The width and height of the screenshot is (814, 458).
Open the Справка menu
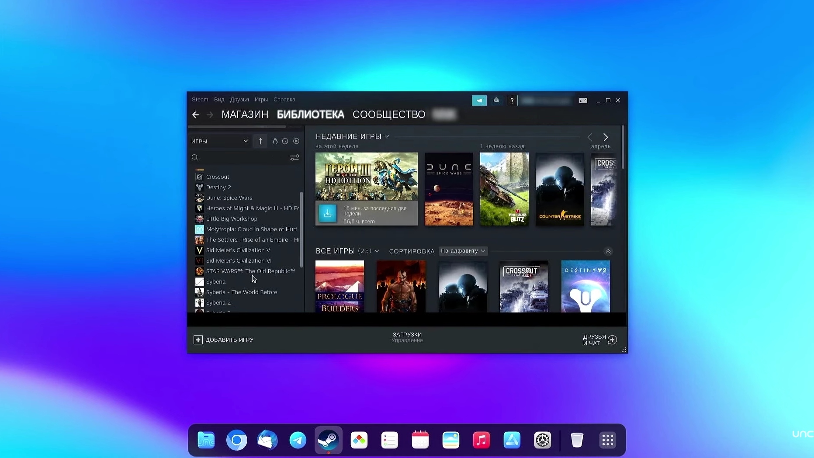[x=284, y=100]
